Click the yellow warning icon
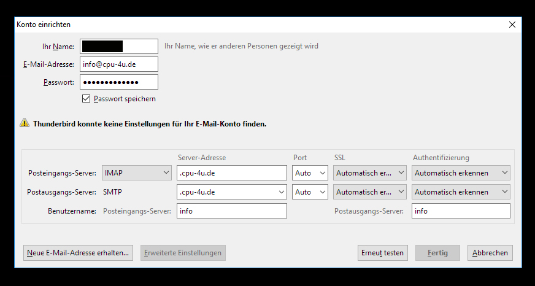535x286 pixels. (25, 123)
